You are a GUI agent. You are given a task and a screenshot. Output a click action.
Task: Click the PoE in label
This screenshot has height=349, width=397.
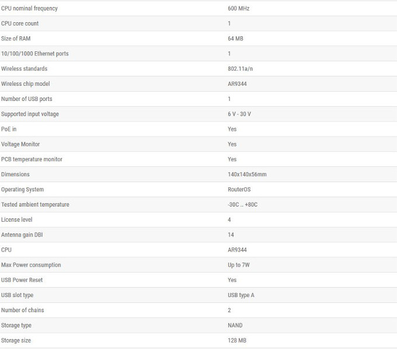[9, 129]
